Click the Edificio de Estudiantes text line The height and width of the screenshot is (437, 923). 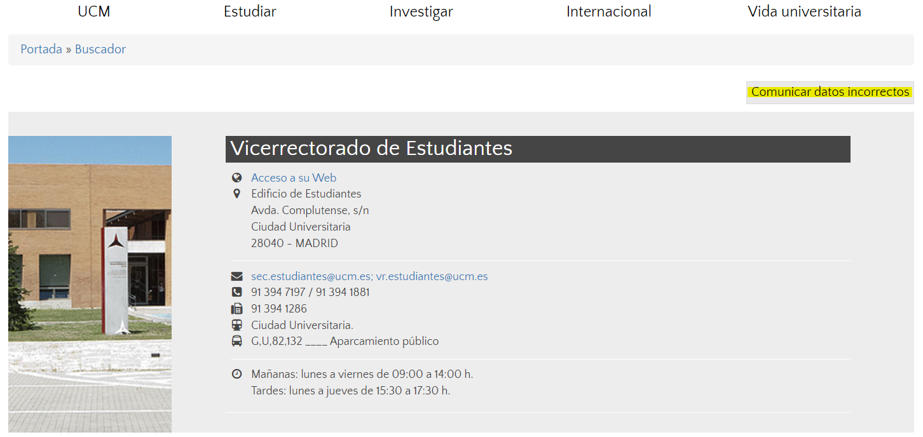point(306,194)
